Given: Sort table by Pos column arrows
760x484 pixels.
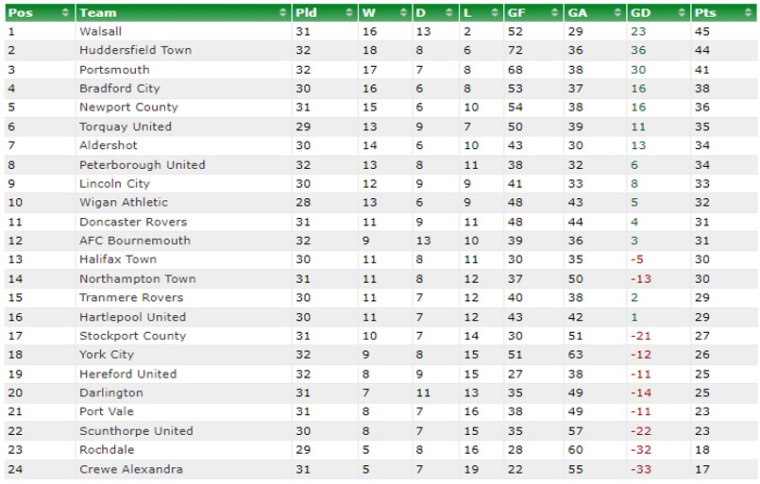Looking at the screenshot, I should [65, 12].
